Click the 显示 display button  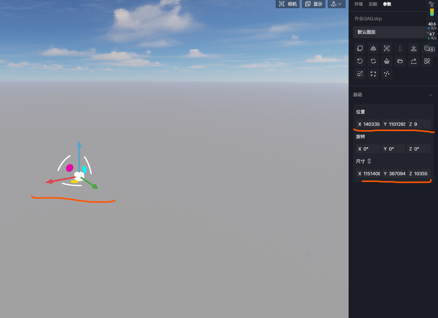313,4
